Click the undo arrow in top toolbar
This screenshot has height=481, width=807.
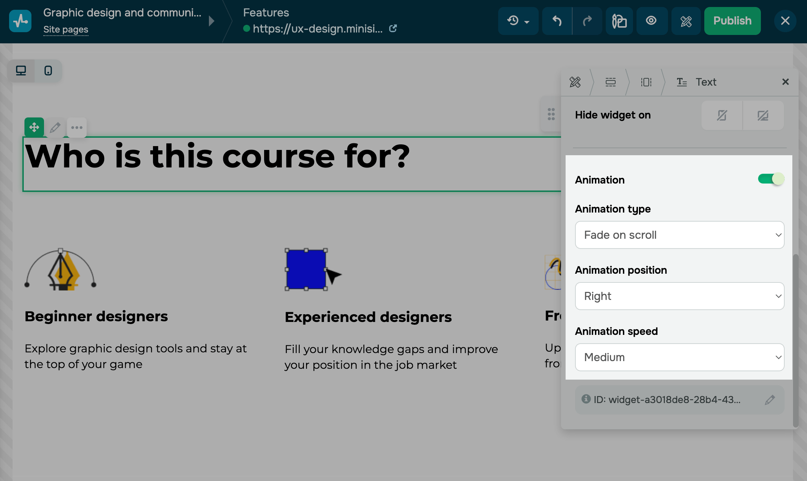[557, 21]
